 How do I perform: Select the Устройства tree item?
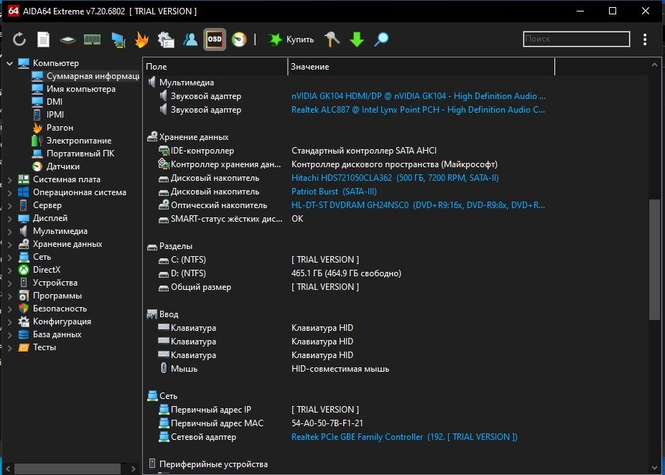[48, 283]
